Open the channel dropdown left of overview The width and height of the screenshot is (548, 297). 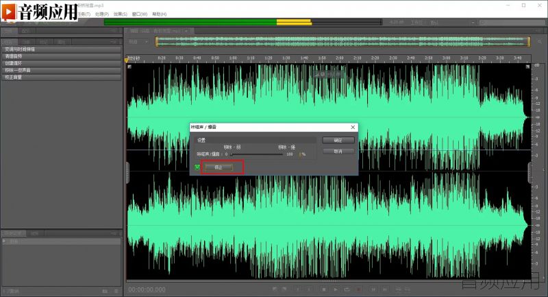pos(138,42)
